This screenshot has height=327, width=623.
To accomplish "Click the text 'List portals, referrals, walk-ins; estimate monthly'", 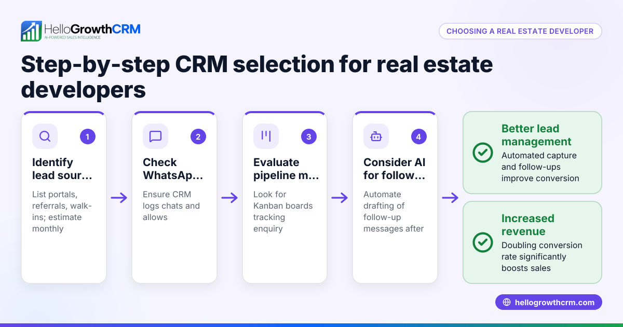I will [x=62, y=211].
